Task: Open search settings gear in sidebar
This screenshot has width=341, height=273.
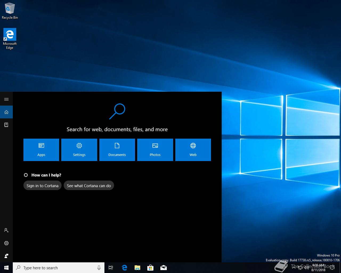Action: 6,243
